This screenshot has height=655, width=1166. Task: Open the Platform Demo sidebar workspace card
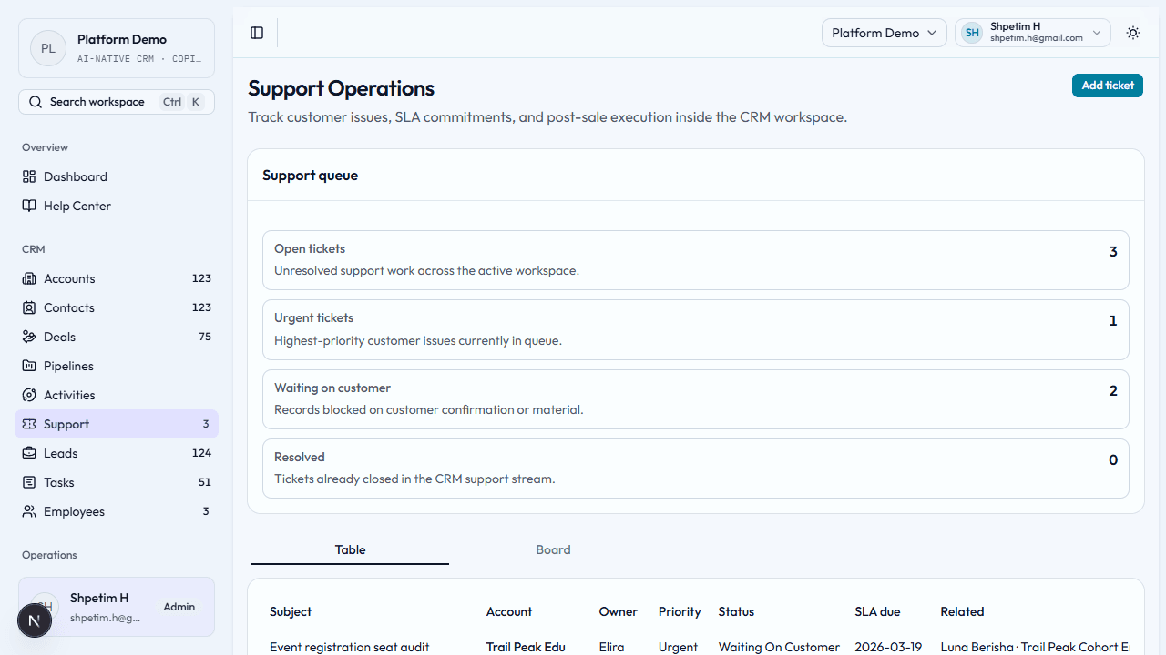click(x=117, y=48)
